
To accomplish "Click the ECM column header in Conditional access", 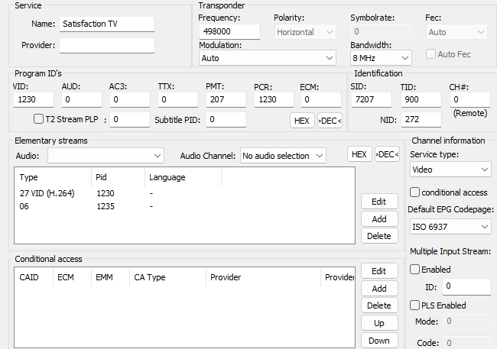I will tap(72, 277).
